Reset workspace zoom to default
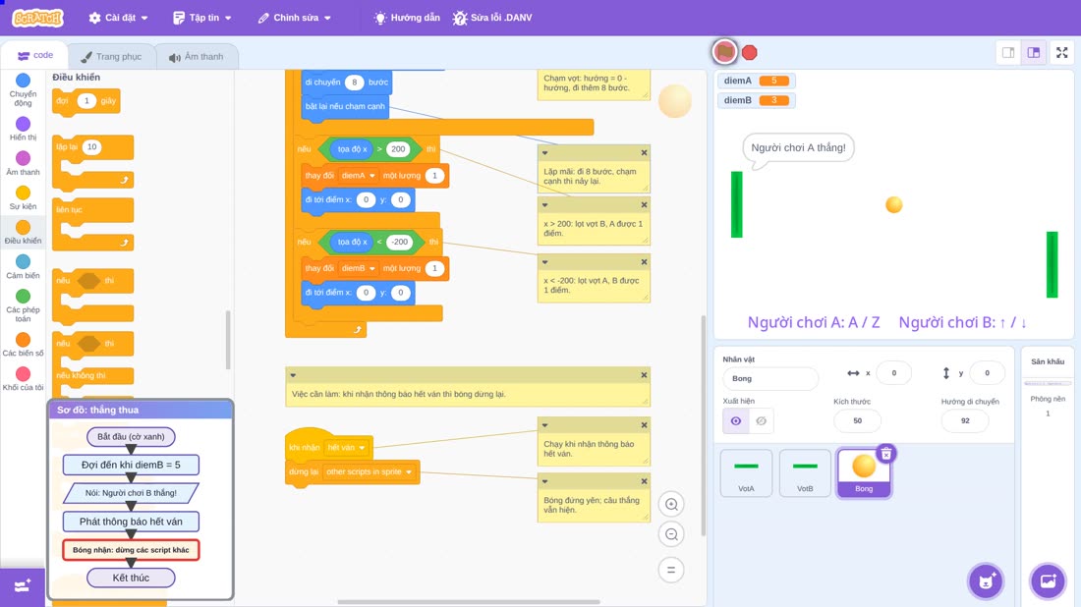Screen dimensions: 1081x607 coord(671,570)
